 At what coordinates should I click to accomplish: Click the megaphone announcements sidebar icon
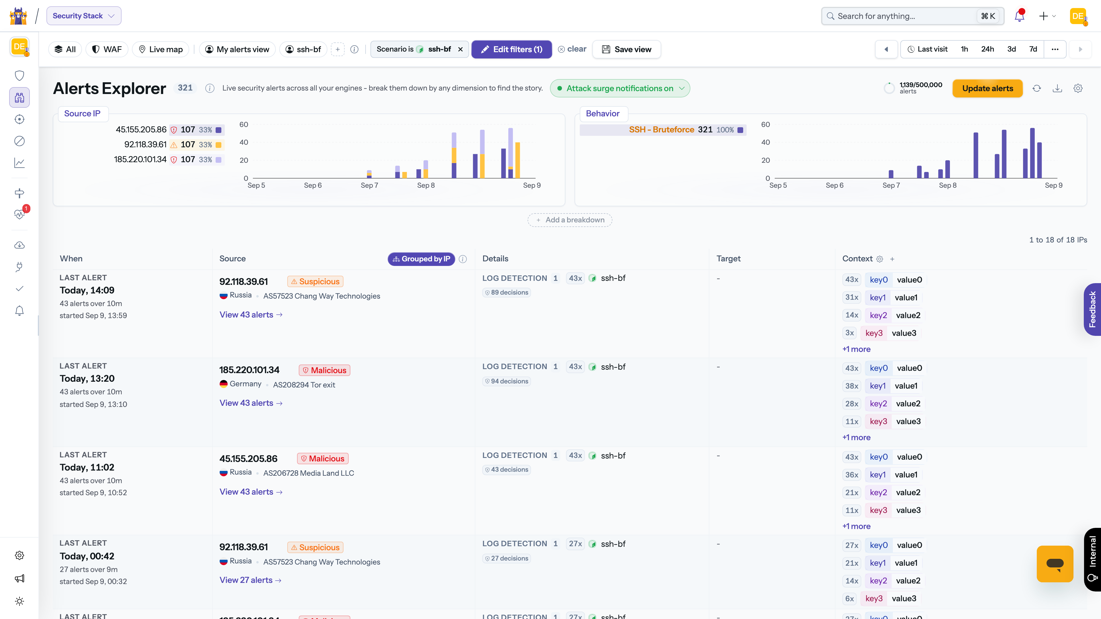[19, 578]
